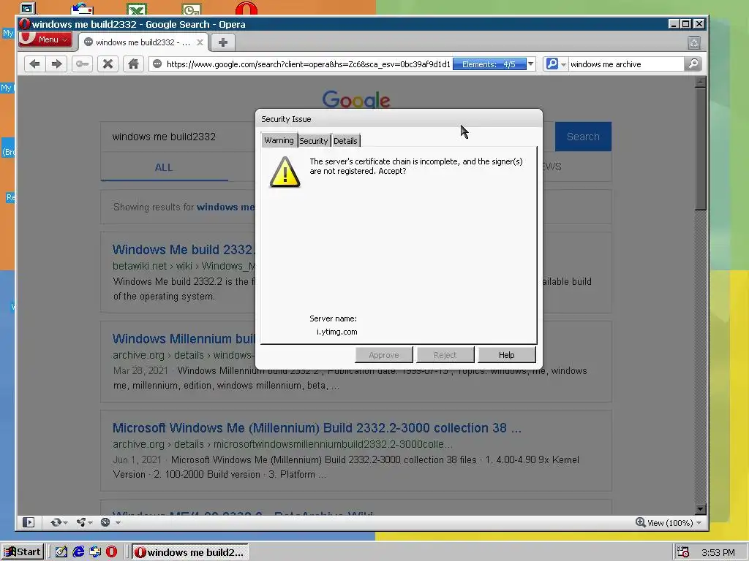Image resolution: width=749 pixels, height=561 pixels.
Task: Click the blue Google Search button
Action: (x=583, y=137)
